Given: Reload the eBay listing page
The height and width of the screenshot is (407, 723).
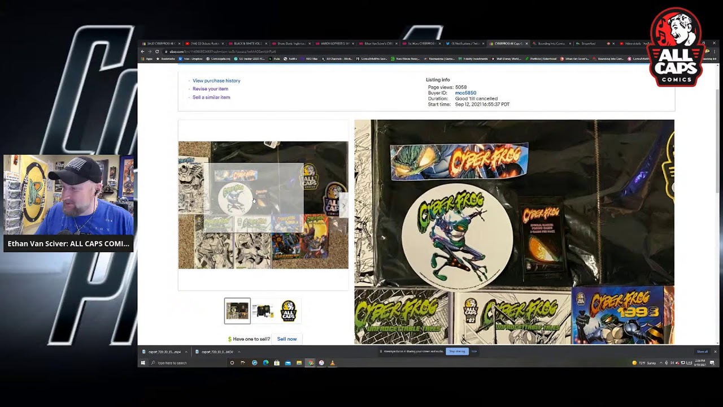Looking at the screenshot, I should coord(157,51).
